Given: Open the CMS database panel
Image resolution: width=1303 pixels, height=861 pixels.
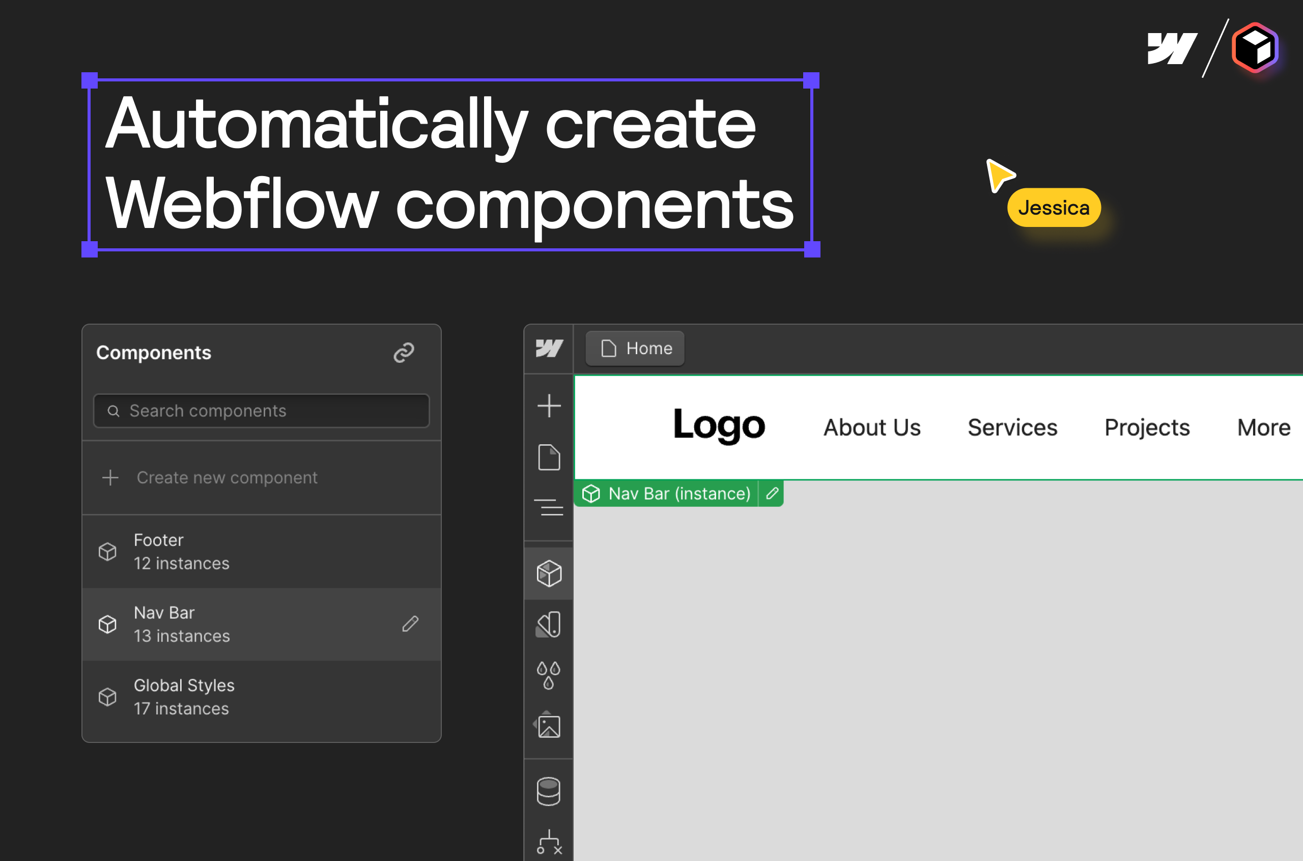Looking at the screenshot, I should (549, 791).
